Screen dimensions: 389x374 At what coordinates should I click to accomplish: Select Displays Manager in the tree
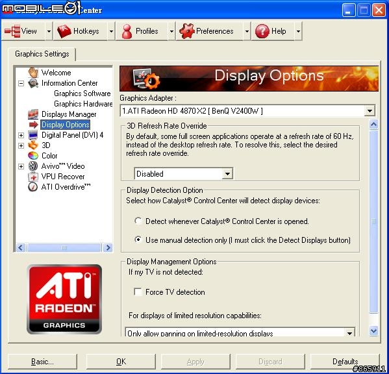point(69,114)
